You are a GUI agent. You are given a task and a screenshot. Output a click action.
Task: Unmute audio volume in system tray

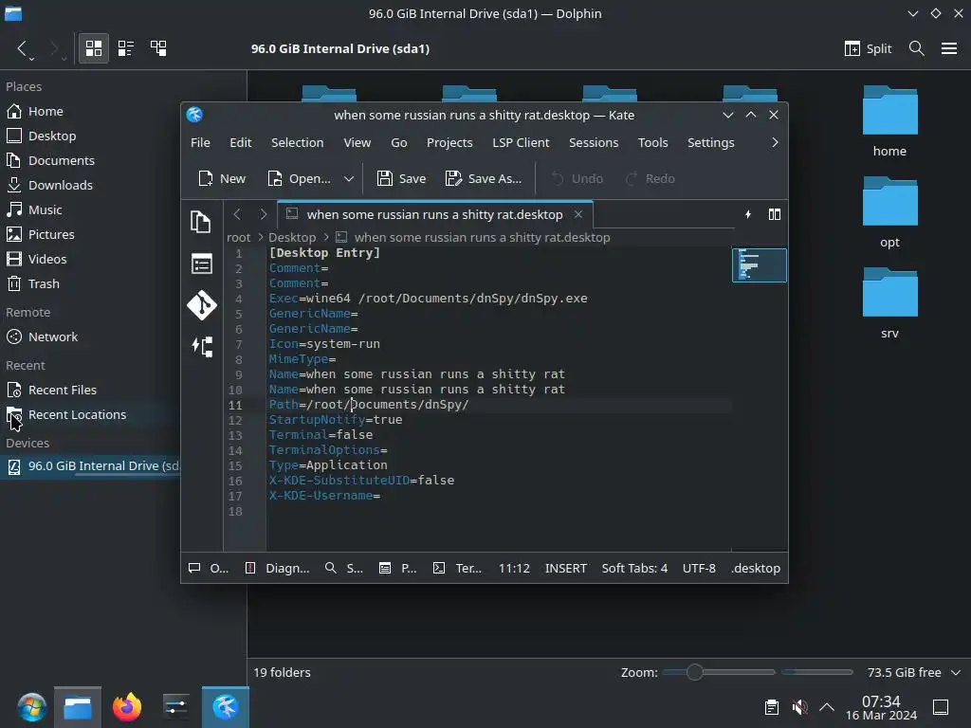[799, 707]
